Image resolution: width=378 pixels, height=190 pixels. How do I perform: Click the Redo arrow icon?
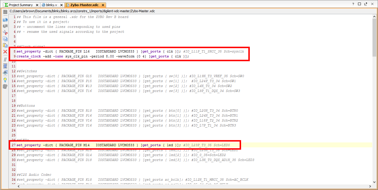[5, 26]
